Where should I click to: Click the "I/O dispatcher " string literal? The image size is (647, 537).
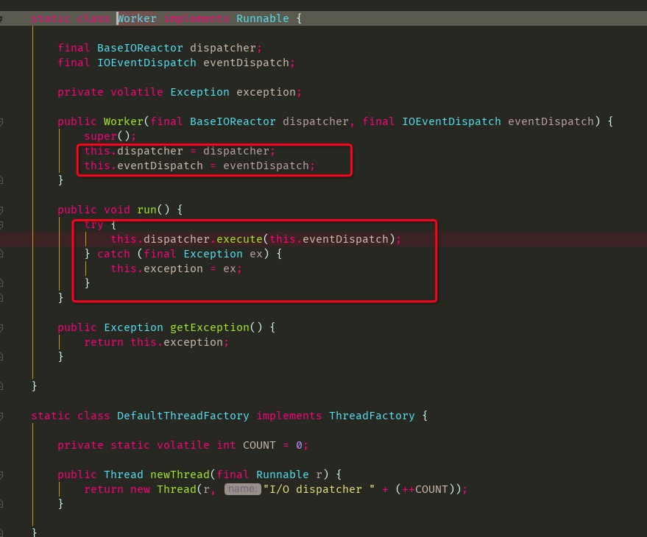pos(319,490)
